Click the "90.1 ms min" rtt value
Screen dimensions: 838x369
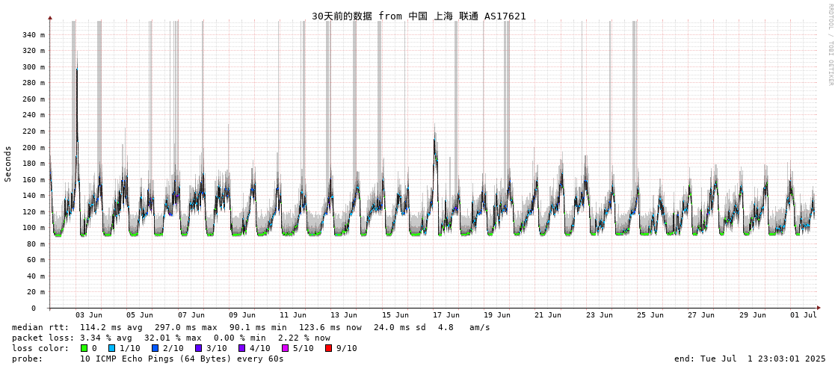(x=258, y=327)
